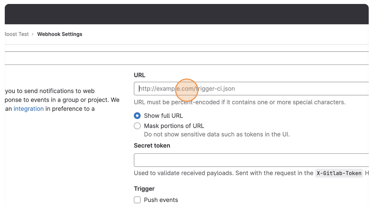Click the URL field placeholder text
Image resolution: width=374 pixels, height=211 pixels.
point(187,89)
